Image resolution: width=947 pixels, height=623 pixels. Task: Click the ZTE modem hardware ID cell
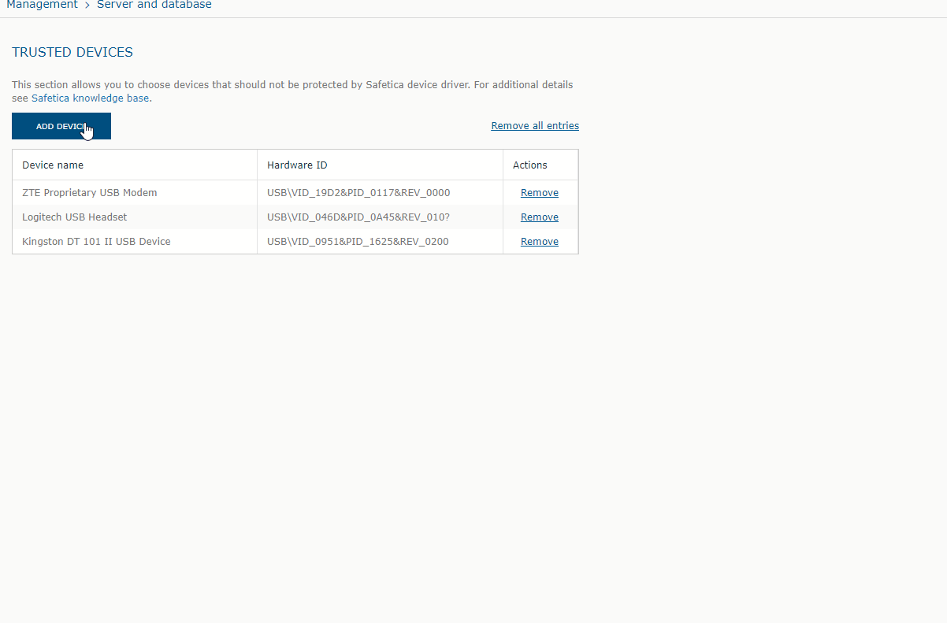(x=358, y=193)
